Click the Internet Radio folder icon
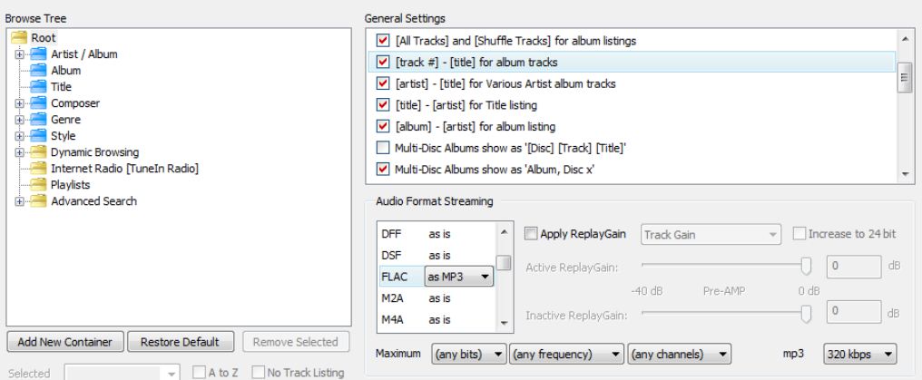Image resolution: width=922 pixels, height=380 pixels. [x=38, y=169]
